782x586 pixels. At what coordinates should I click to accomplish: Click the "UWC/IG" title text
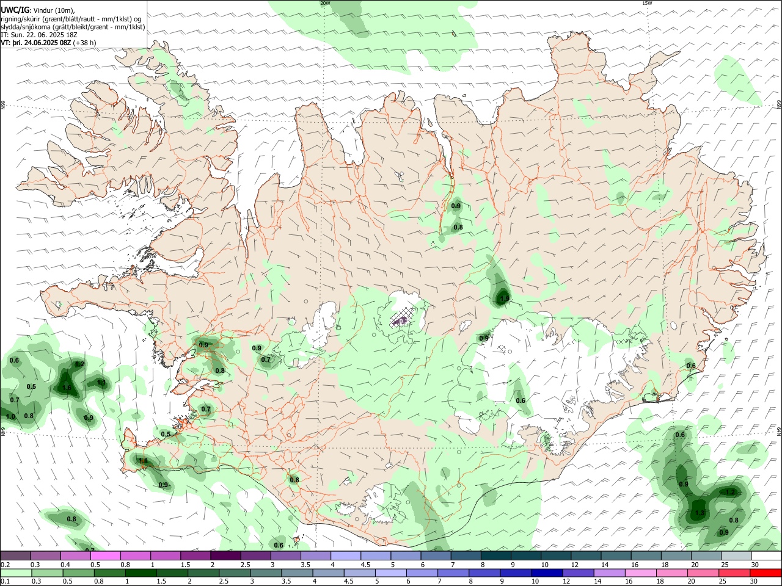pyautogui.click(x=15, y=10)
